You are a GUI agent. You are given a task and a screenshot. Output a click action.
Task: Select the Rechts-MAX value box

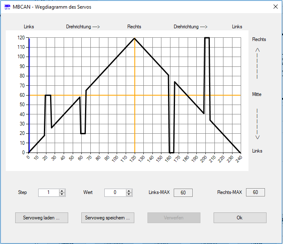255,192
